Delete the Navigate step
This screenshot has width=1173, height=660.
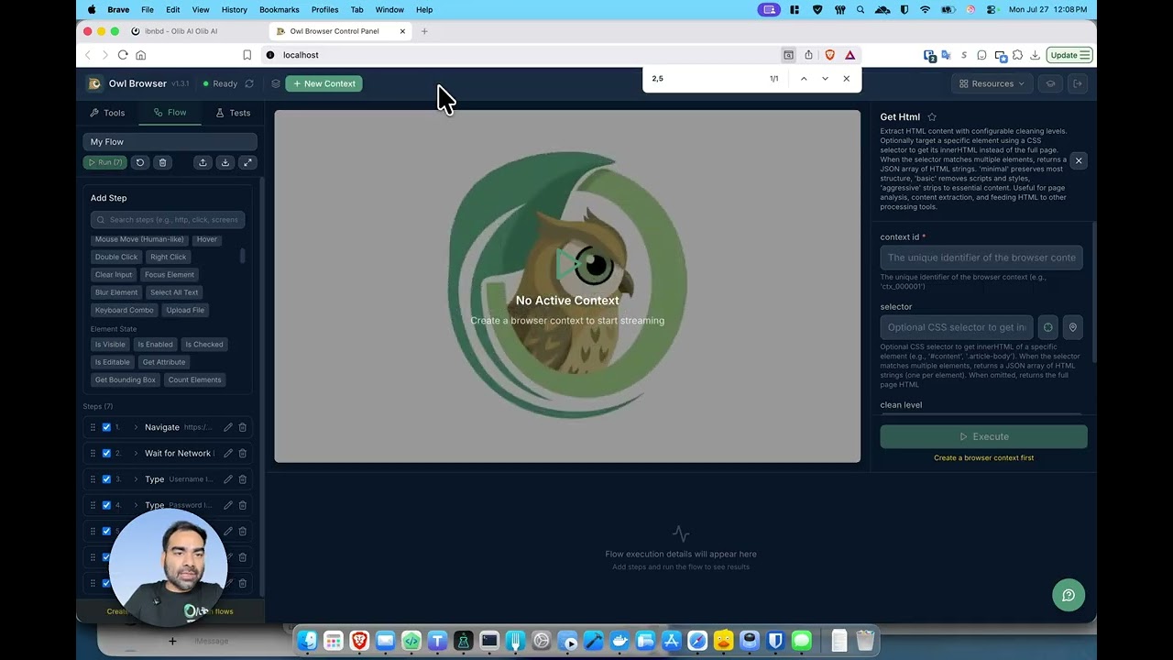[243, 427]
